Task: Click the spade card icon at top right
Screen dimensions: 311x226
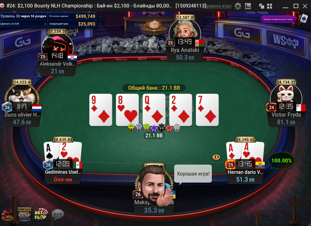Action: pos(303,19)
